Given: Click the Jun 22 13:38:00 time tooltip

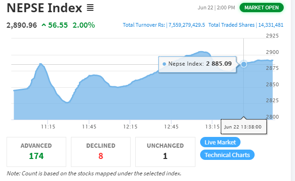Looking at the screenshot, I should coord(244,127).
